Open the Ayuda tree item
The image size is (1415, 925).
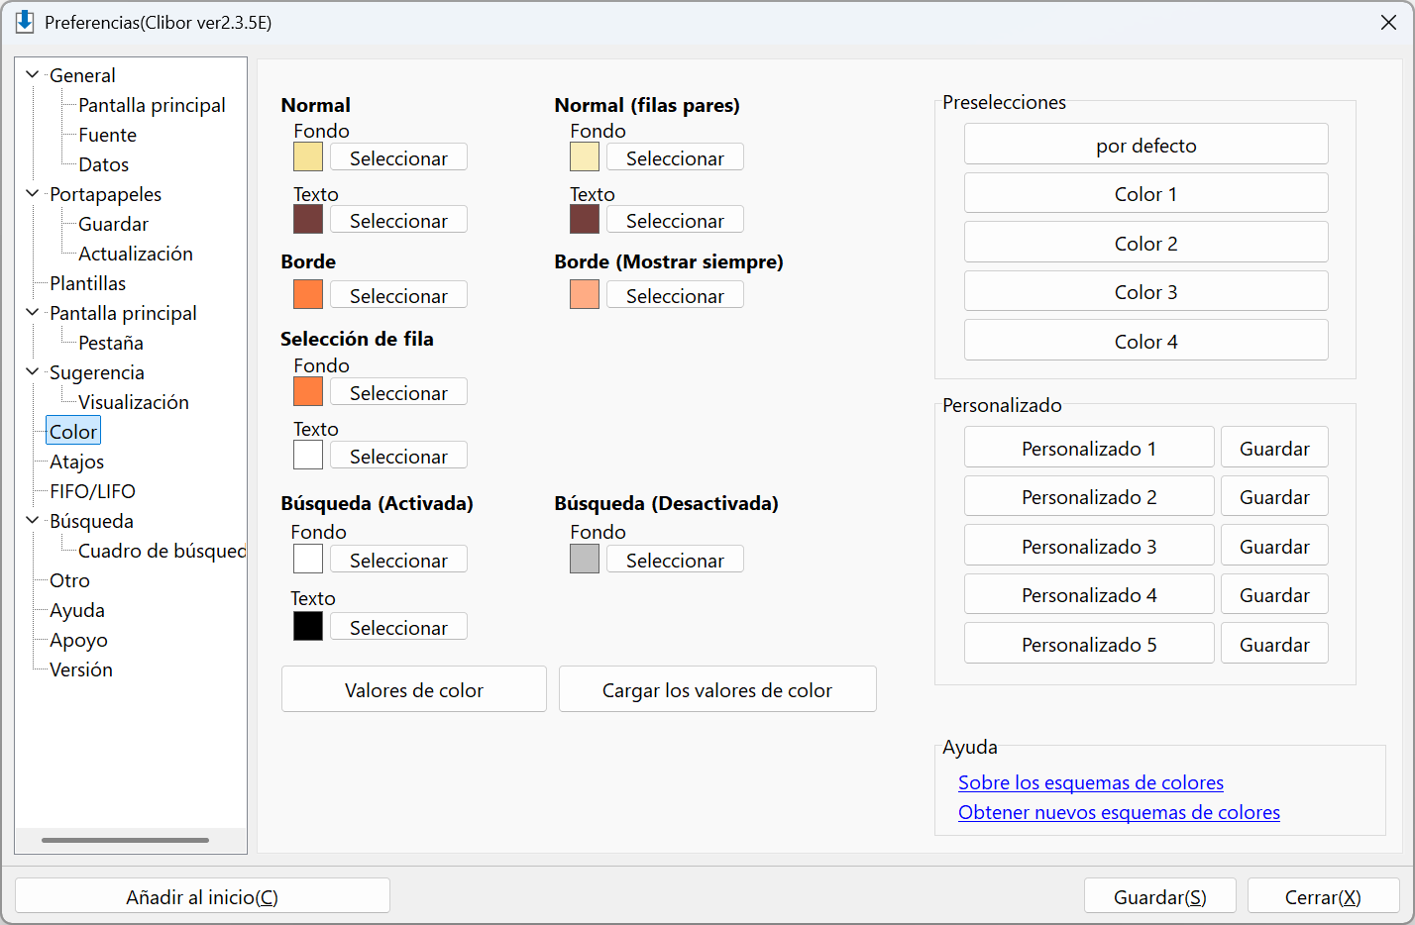(76, 610)
